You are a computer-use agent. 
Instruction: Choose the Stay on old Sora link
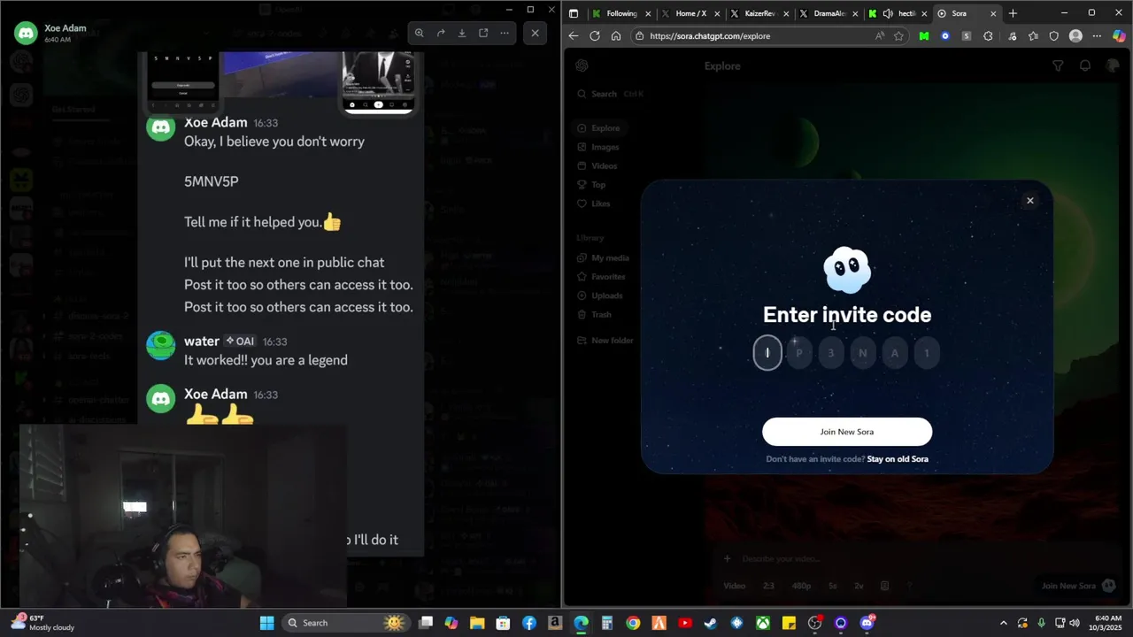(898, 459)
